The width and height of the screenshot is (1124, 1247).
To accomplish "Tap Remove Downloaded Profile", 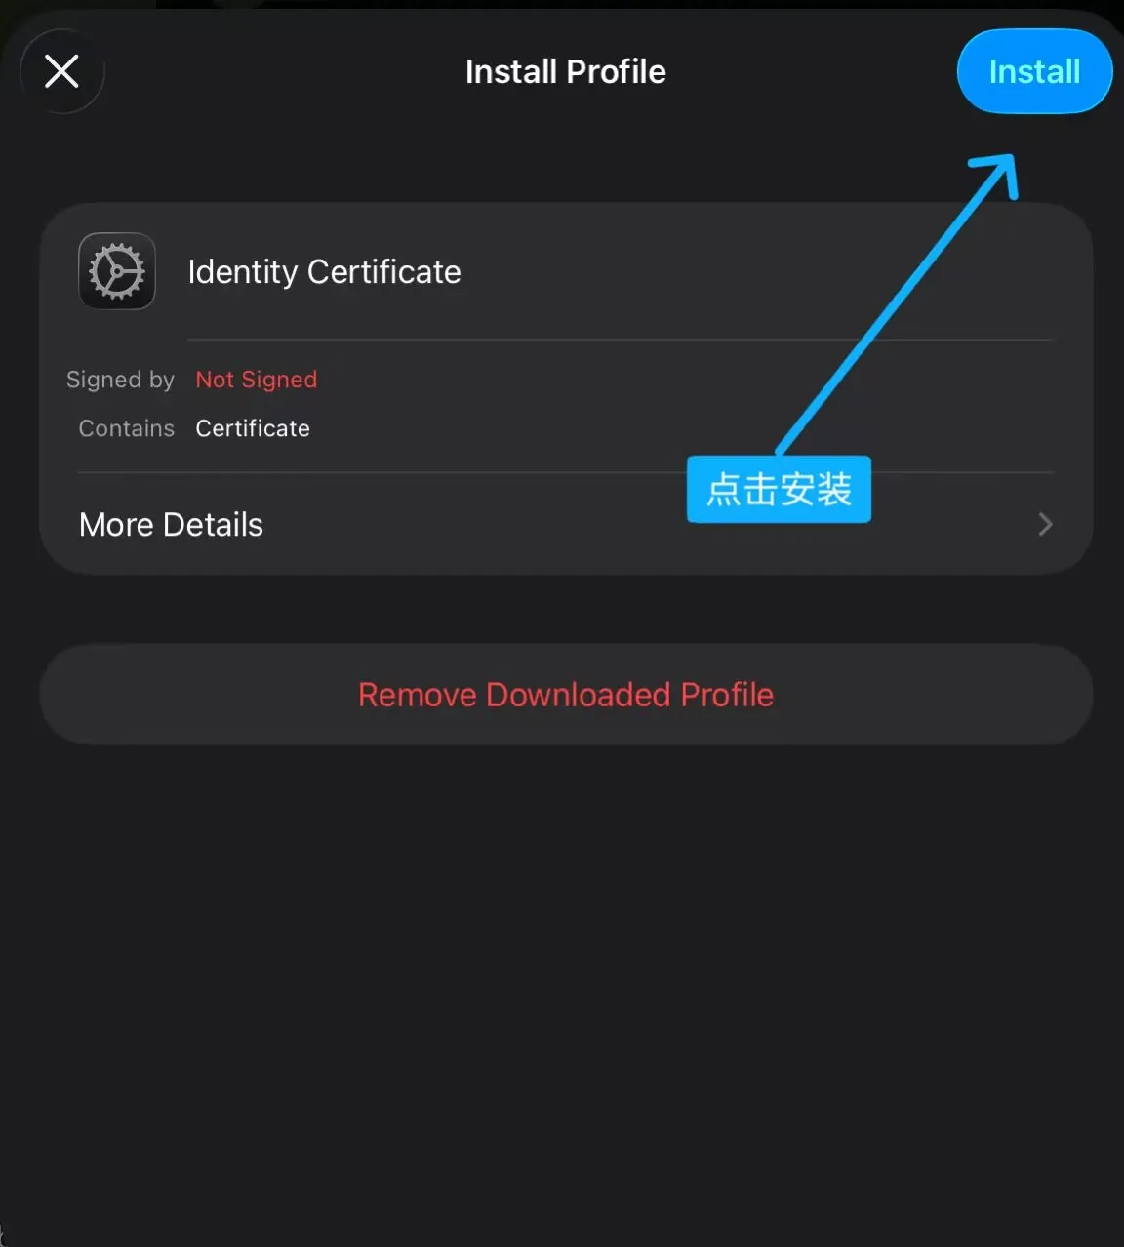I will [566, 695].
